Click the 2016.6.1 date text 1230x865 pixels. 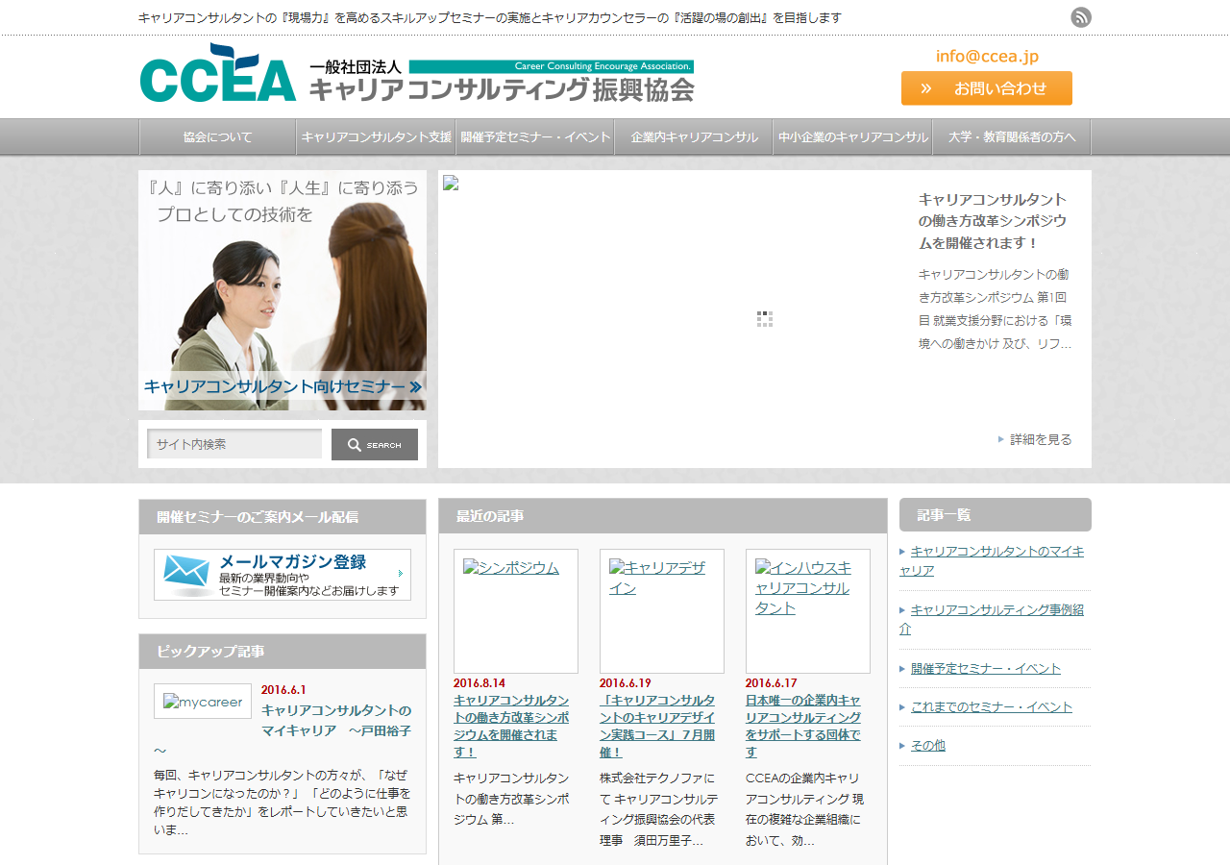tap(283, 690)
